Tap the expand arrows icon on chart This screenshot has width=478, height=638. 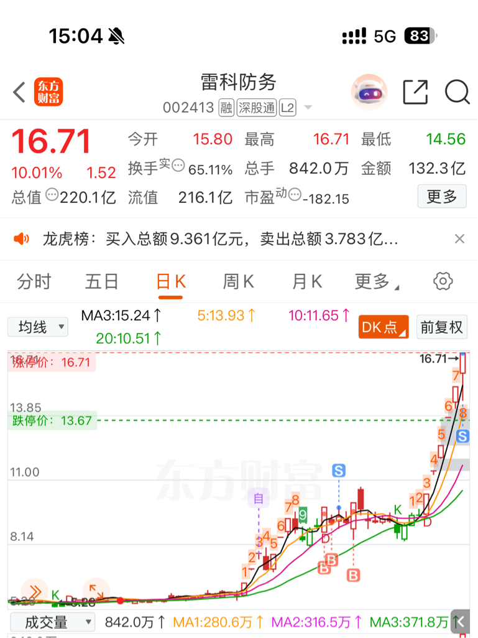[x=96, y=591]
